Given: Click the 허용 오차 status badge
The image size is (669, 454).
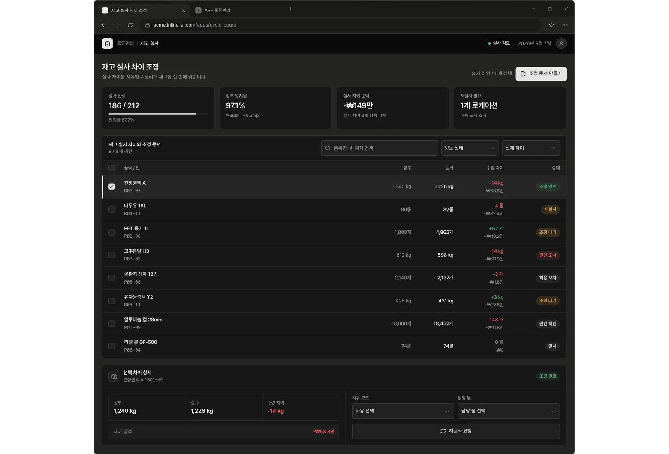Looking at the screenshot, I should pos(548,278).
